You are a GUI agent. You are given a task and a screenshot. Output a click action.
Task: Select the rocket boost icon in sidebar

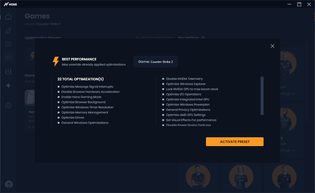(x=8, y=31)
